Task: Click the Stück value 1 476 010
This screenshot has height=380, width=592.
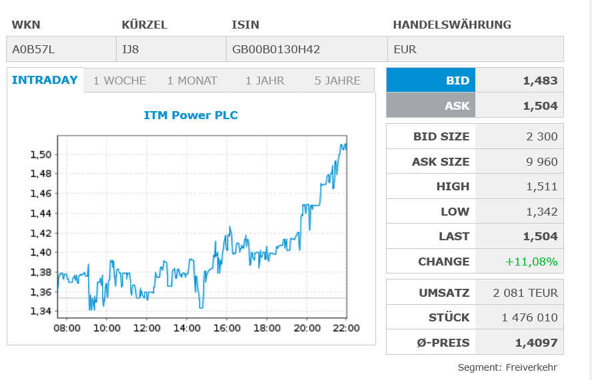Action: (x=530, y=317)
